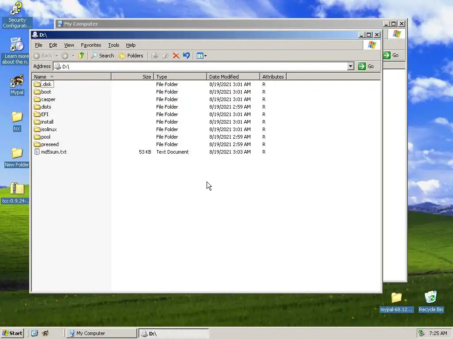Select the isolinux folder icon
Image resolution: width=453 pixels, height=339 pixels.
[x=37, y=129]
